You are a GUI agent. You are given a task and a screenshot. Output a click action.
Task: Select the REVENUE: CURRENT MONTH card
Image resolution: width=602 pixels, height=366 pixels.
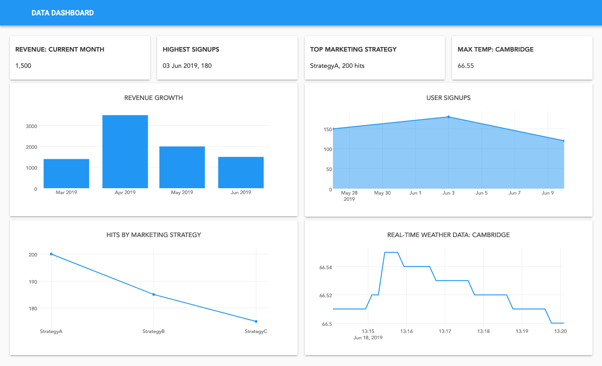pos(80,57)
